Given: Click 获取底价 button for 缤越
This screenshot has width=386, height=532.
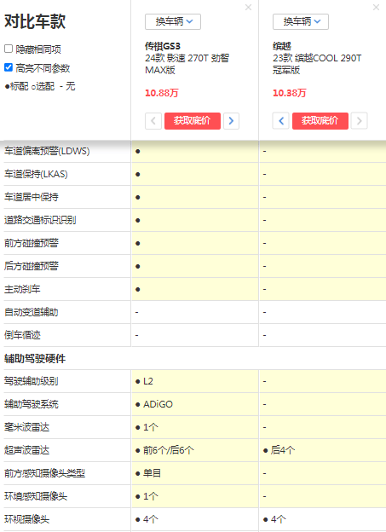Looking at the screenshot, I should click(320, 121).
